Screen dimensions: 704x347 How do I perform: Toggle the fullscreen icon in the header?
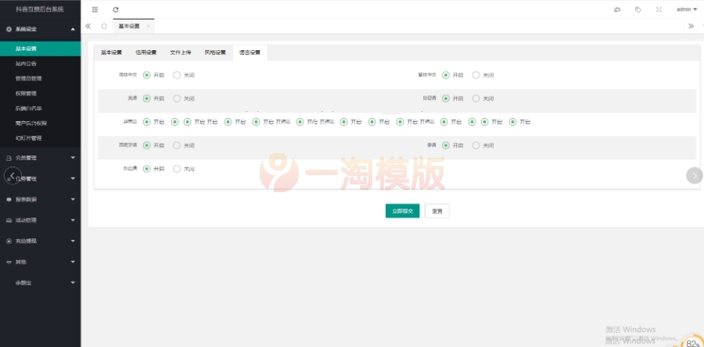(x=659, y=9)
